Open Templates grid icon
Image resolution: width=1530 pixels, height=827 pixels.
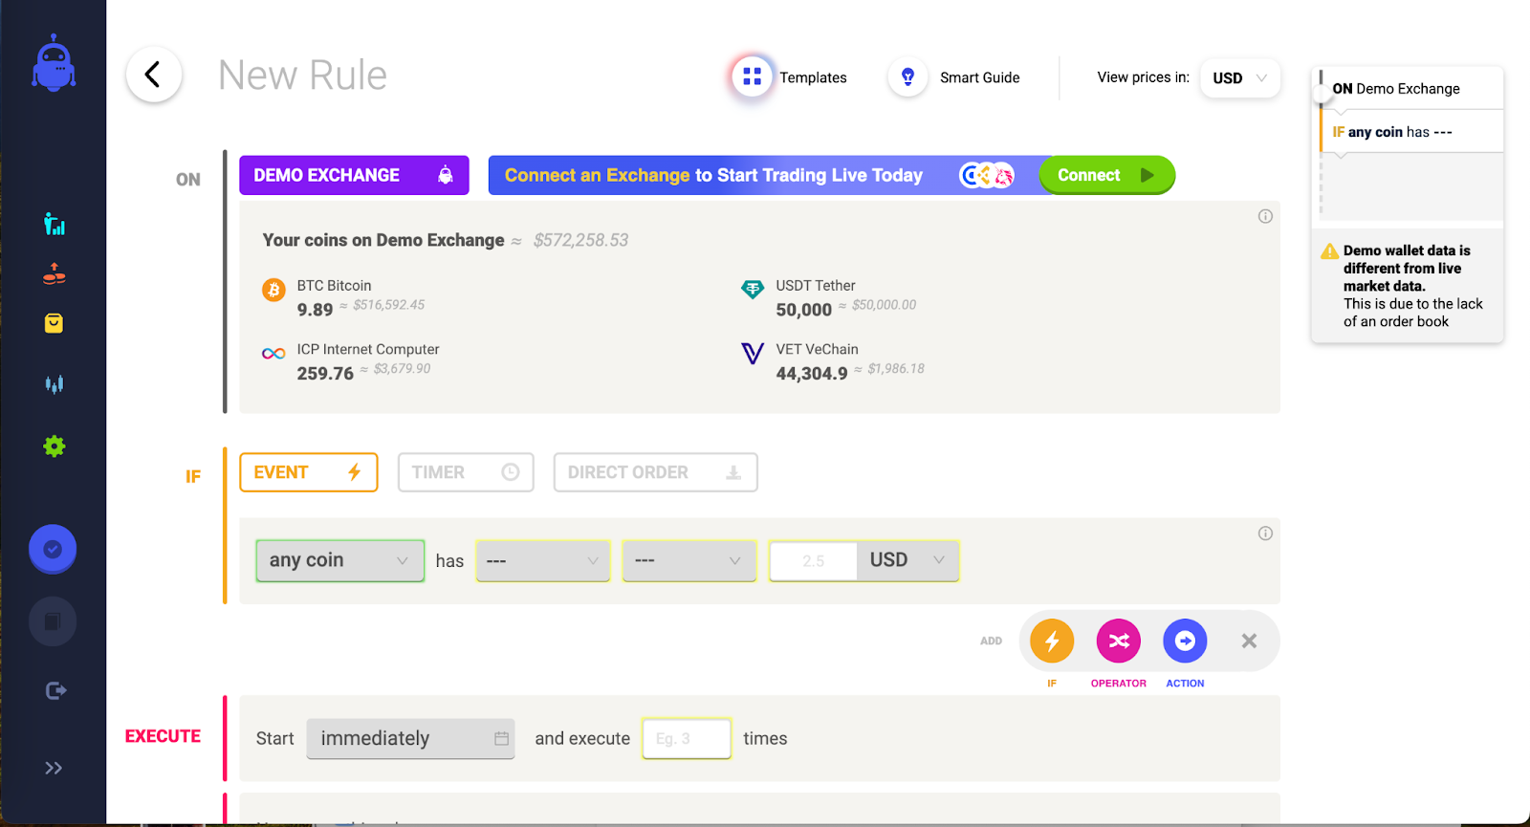[753, 76]
